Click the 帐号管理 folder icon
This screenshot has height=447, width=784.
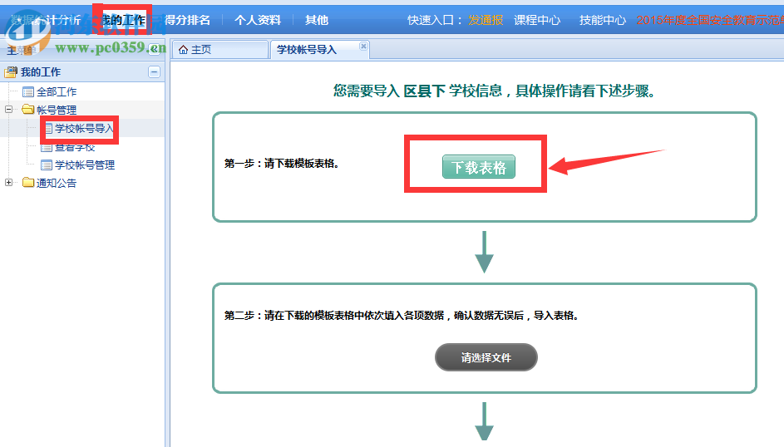point(28,110)
